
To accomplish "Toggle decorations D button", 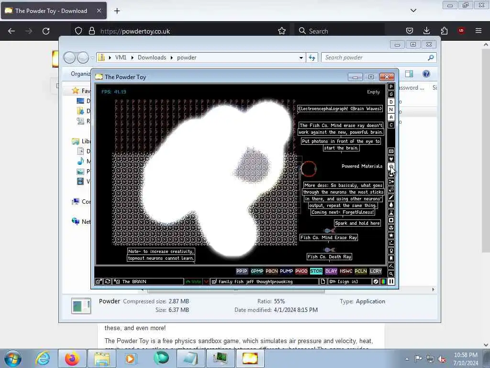I will tap(391, 102).
